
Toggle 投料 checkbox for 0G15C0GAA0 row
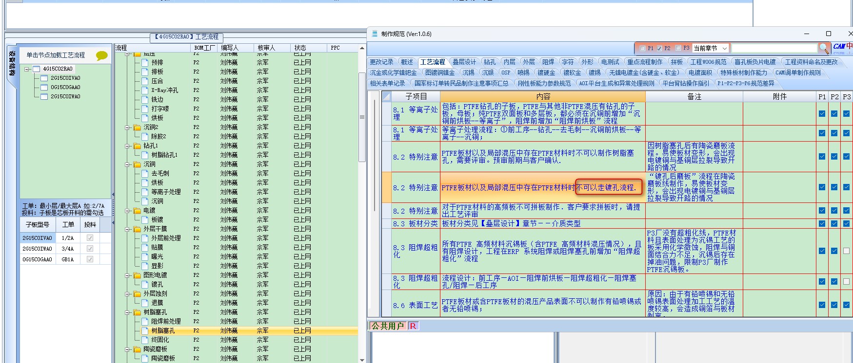[x=90, y=259]
